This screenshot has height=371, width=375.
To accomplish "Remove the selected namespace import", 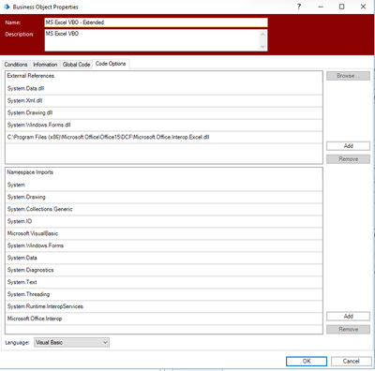I will click(x=348, y=330).
